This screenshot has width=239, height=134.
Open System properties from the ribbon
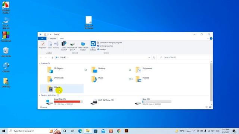[x=105, y=46]
